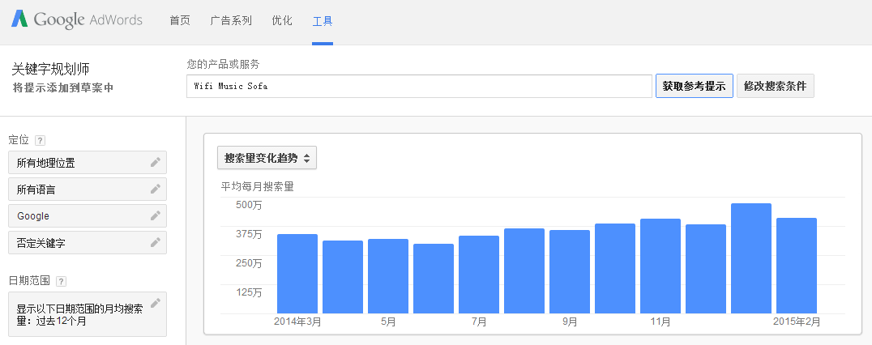Viewport: 872px width, 345px height.
Task: Open help icon next to 日期范围
Action: tap(62, 281)
